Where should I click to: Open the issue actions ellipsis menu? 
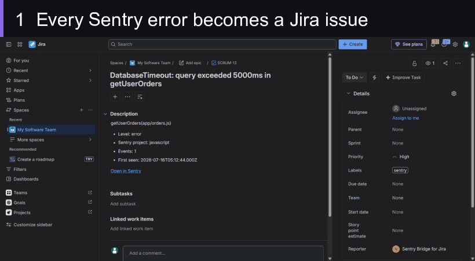coord(458,63)
